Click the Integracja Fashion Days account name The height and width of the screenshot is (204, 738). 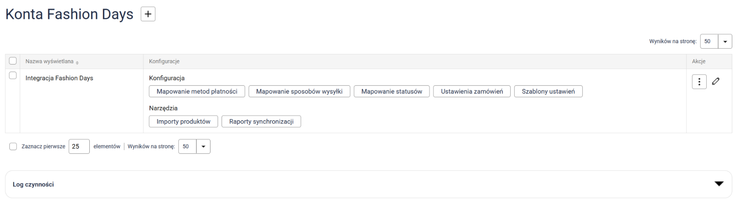tap(59, 78)
